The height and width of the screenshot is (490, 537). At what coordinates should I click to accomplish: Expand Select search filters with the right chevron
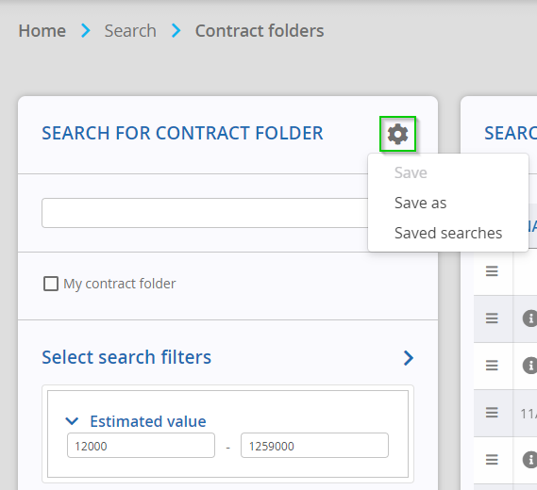click(409, 358)
